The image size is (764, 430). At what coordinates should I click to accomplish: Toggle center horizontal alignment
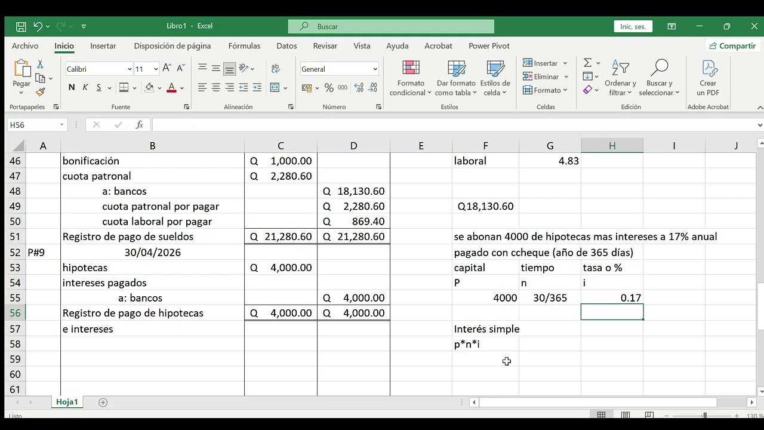point(216,88)
